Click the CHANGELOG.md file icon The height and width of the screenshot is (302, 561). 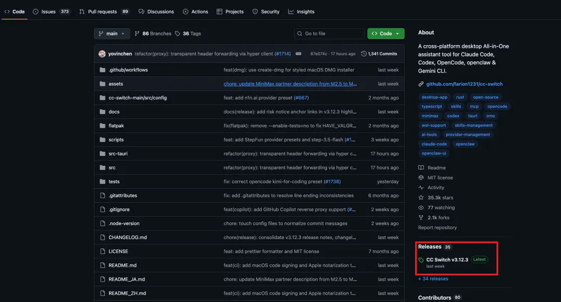[102, 237]
